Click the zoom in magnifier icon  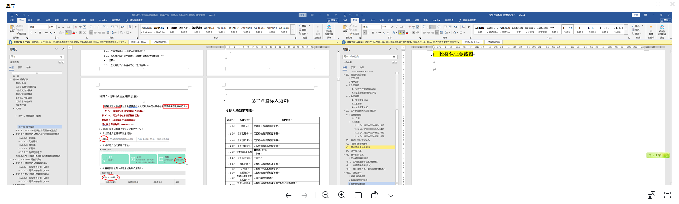342,195
